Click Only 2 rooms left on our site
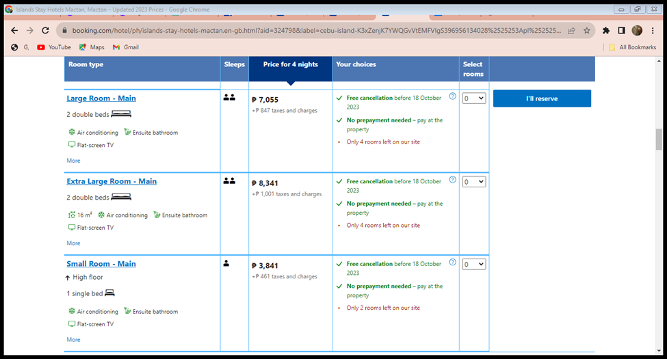 coord(383,308)
